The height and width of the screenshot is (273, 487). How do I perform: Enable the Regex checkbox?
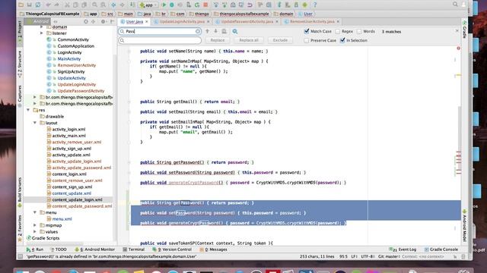pos(338,32)
